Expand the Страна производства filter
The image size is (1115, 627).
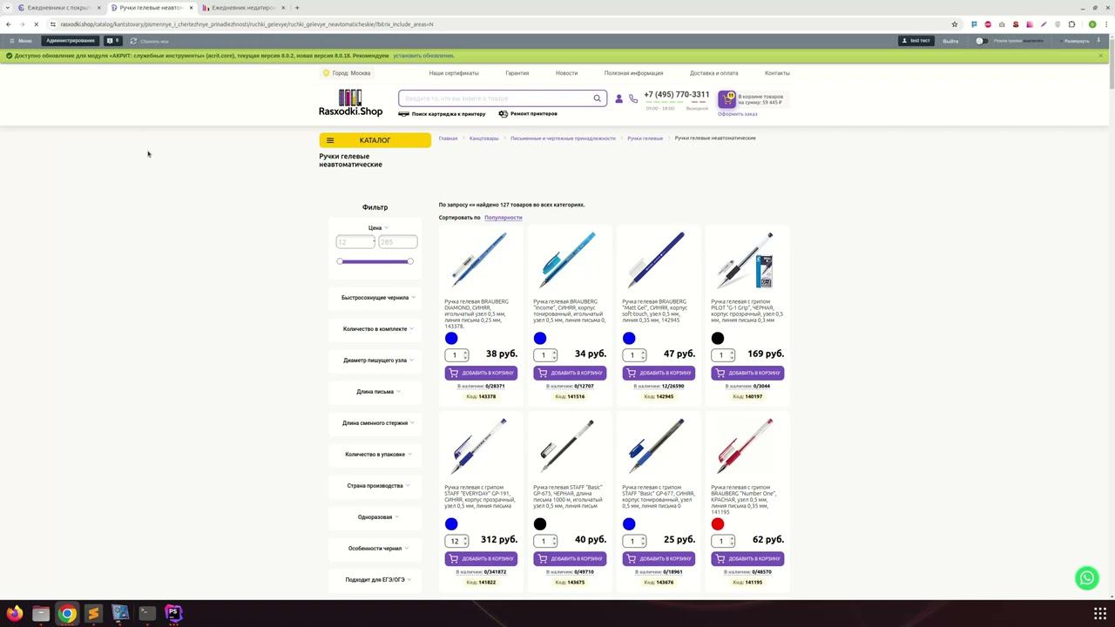click(x=375, y=486)
